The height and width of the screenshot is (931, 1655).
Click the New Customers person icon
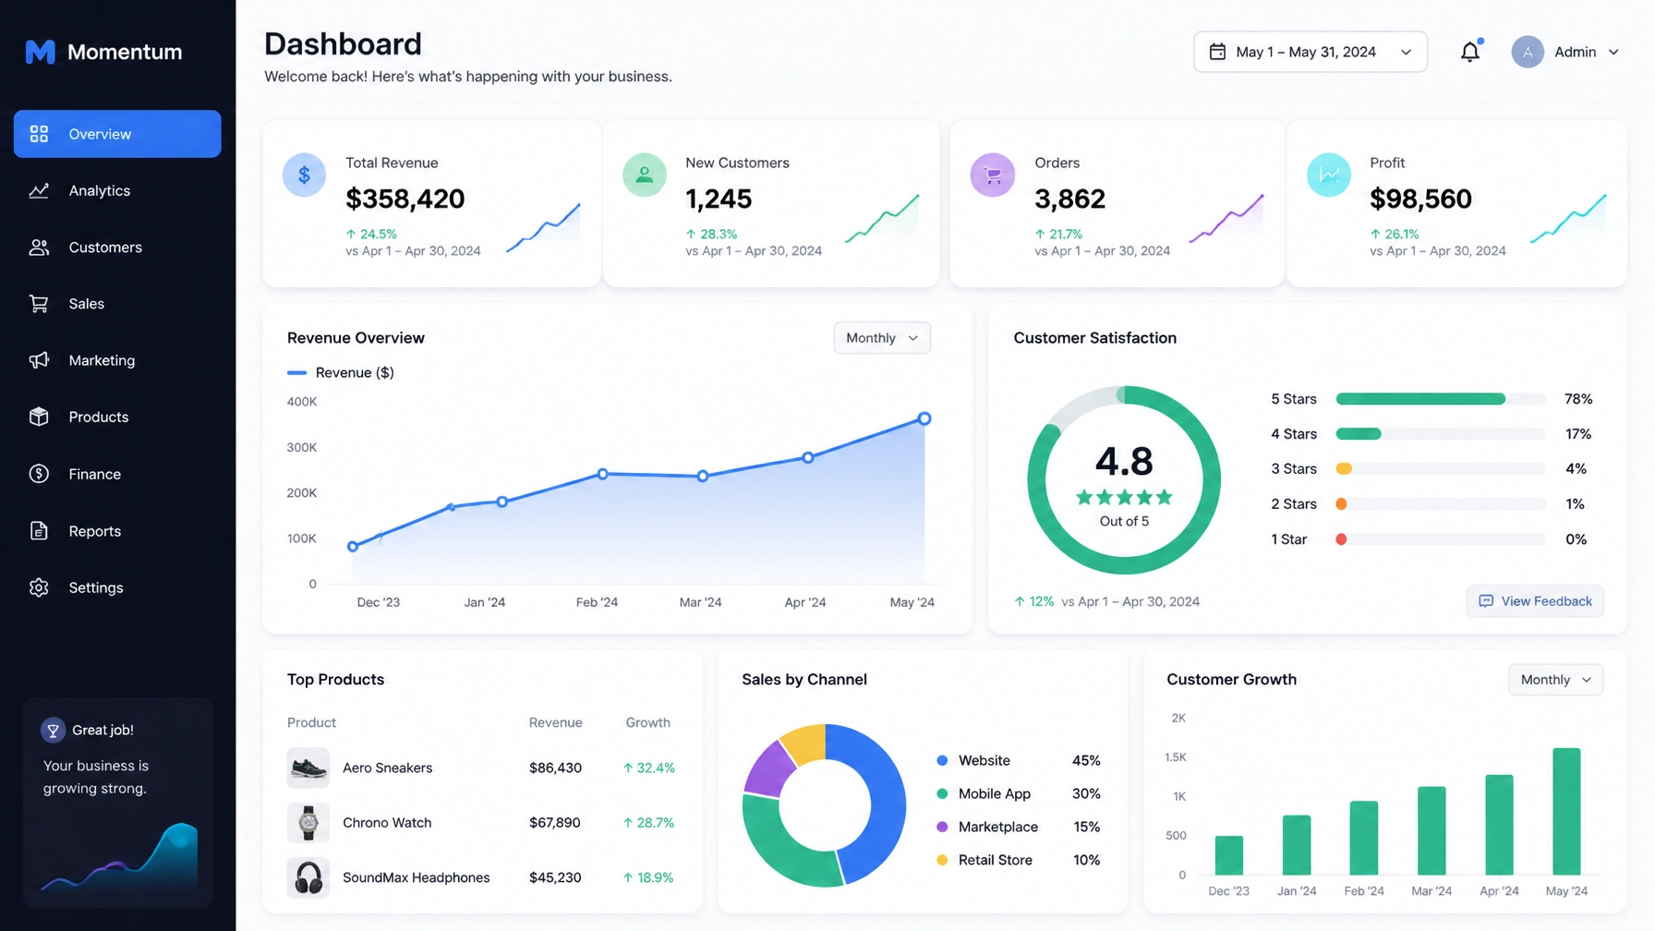[x=645, y=175]
